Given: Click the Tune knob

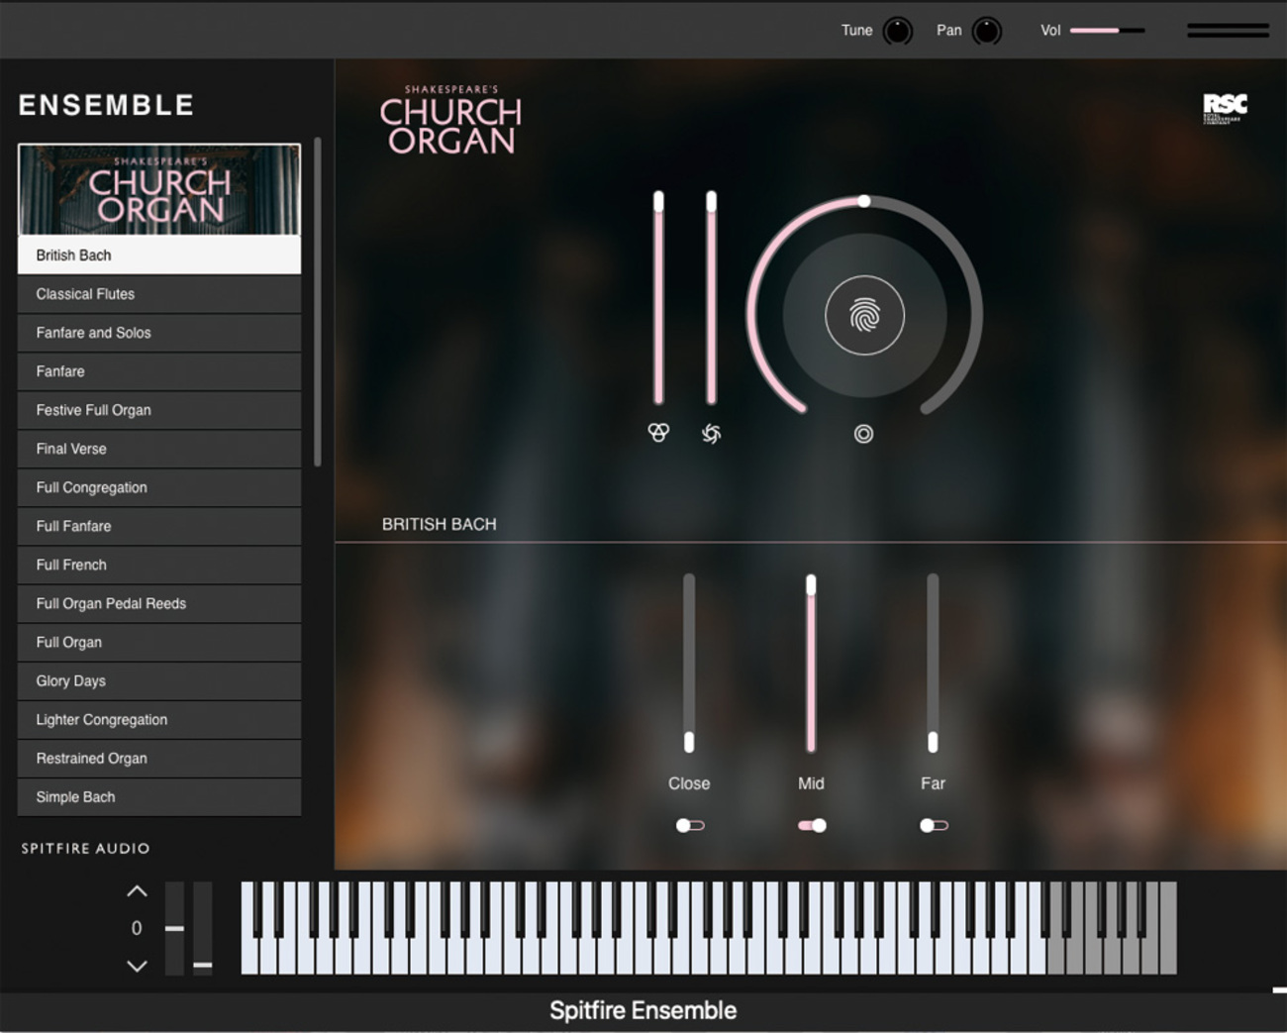Looking at the screenshot, I should tap(897, 31).
